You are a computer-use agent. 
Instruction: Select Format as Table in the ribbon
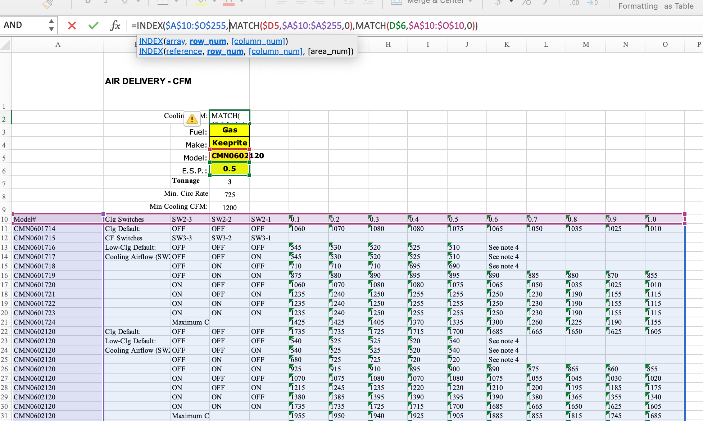[x=679, y=6]
